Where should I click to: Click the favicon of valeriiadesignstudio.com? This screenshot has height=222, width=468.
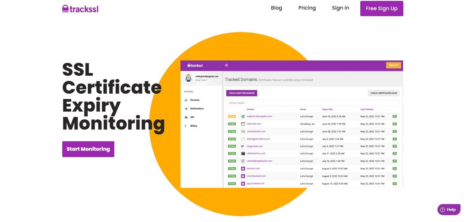[x=243, y=161]
